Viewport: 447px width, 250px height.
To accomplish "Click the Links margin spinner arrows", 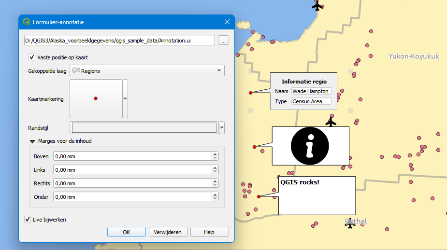I will (215, 170).
